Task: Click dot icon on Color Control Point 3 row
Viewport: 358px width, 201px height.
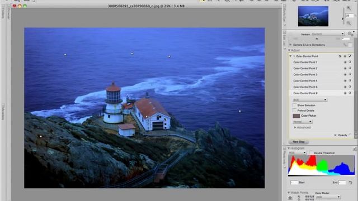Action: (345, 74)
